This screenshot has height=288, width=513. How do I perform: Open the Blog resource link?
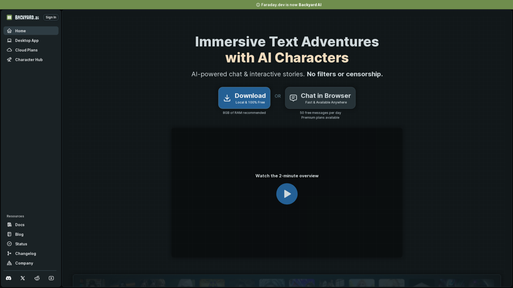coord(31,234)
